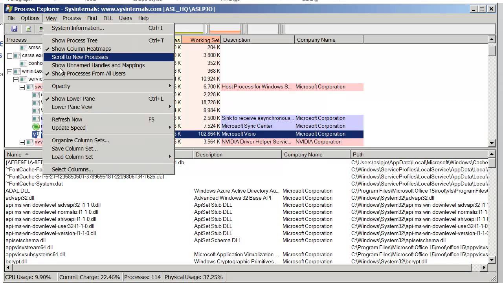503x283 pixels.
Task: Click the lower pane horizontal scrollbar right arrow
Action: (484, 267)
